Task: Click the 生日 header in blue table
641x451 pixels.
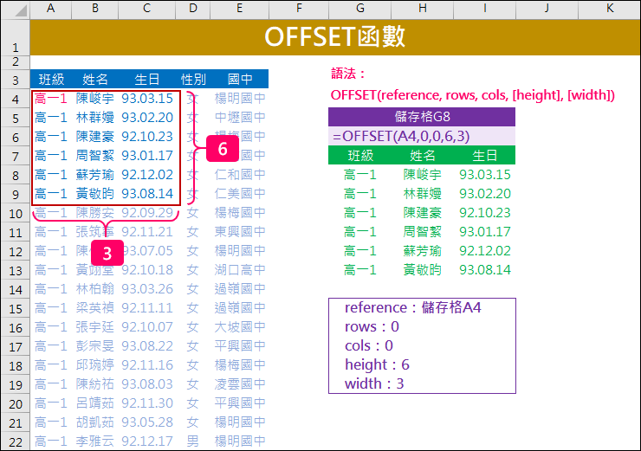Action: tap(146, 79)
